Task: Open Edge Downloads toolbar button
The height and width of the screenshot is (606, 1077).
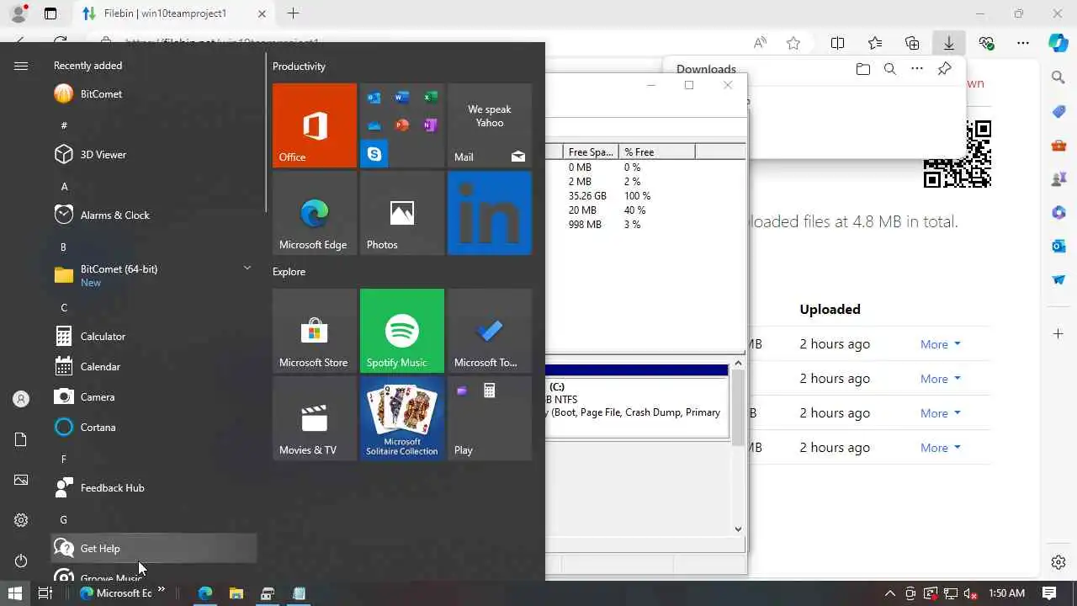Action: click(948, 43)
